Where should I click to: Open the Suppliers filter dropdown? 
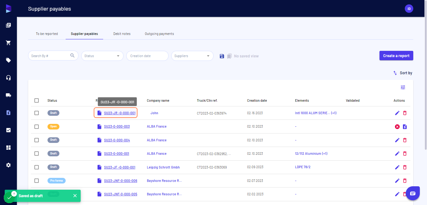point(192,56)
